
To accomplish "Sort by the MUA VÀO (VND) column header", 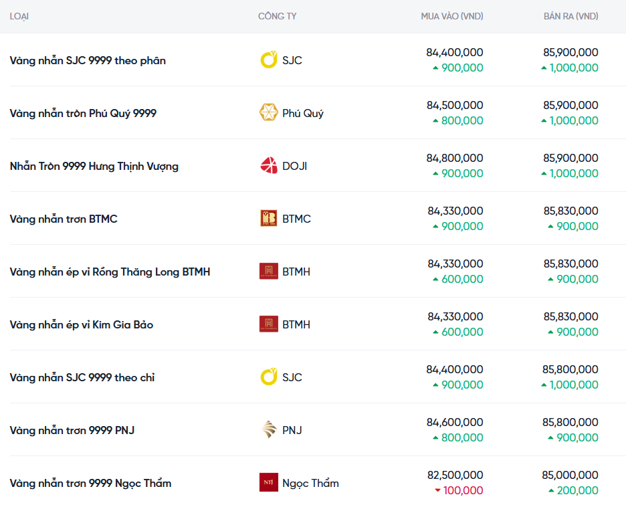I will tap(451, 16).
